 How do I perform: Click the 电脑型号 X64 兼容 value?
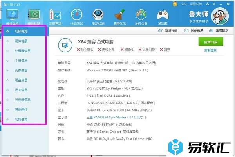point(121,63)
